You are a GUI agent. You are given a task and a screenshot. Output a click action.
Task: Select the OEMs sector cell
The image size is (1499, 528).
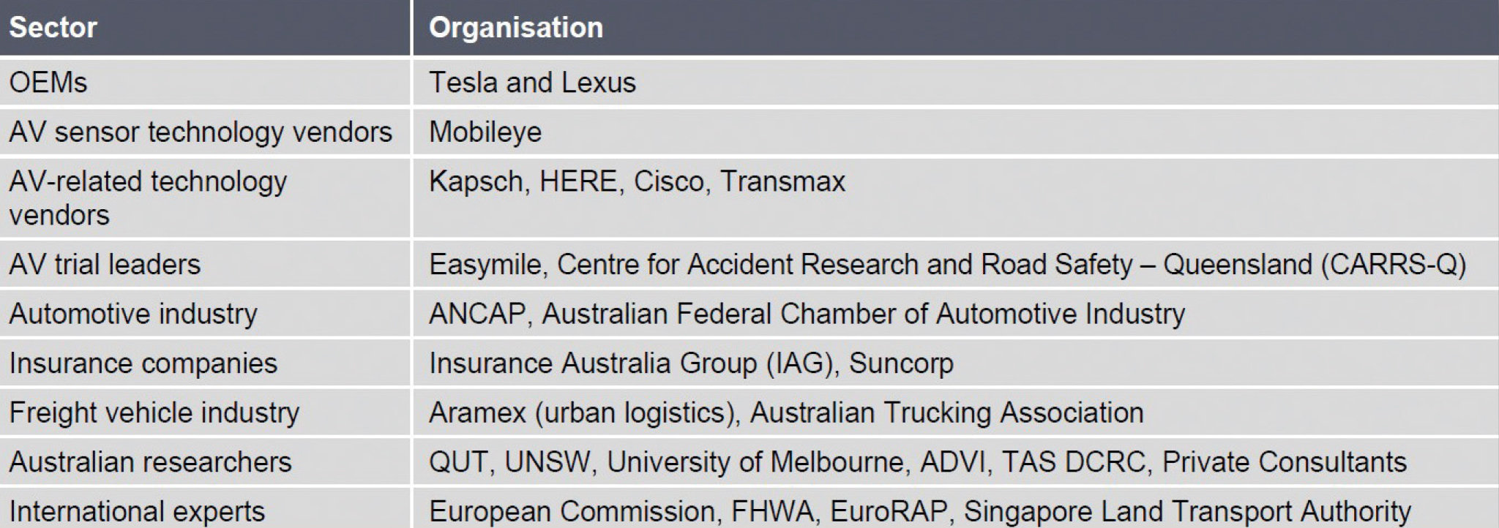coord(205,82)
